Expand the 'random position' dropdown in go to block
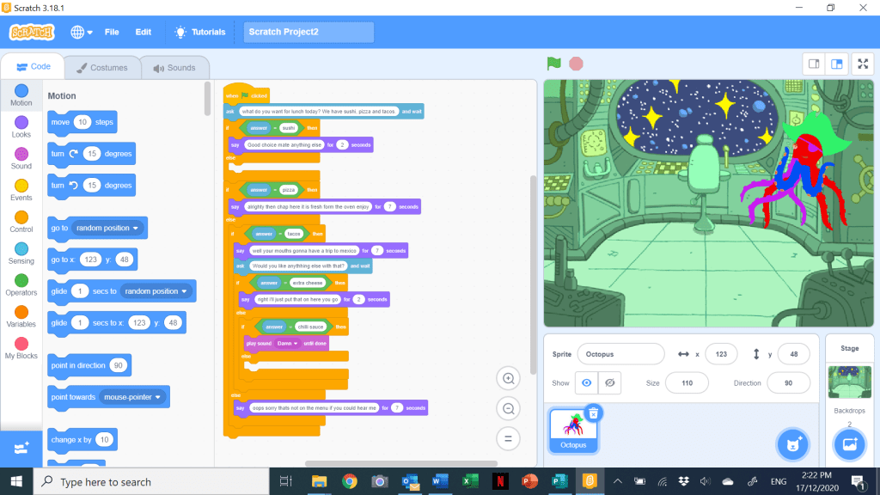This screenshot has height=495, width=880. tap(107, 228)
